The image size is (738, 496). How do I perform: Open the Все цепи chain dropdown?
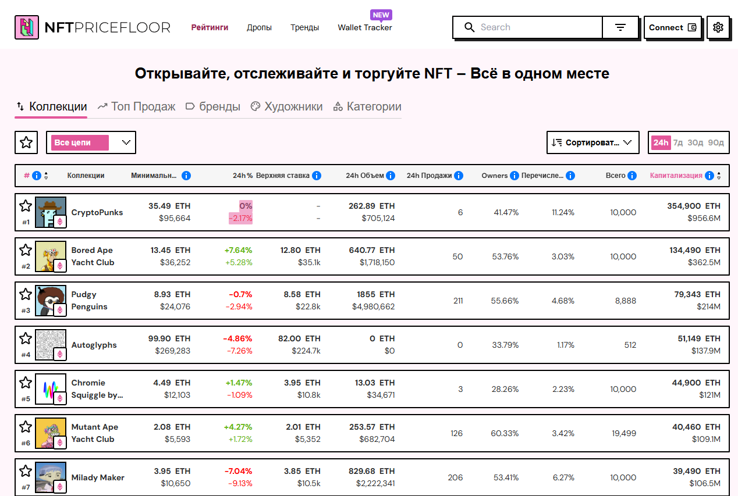91,142
